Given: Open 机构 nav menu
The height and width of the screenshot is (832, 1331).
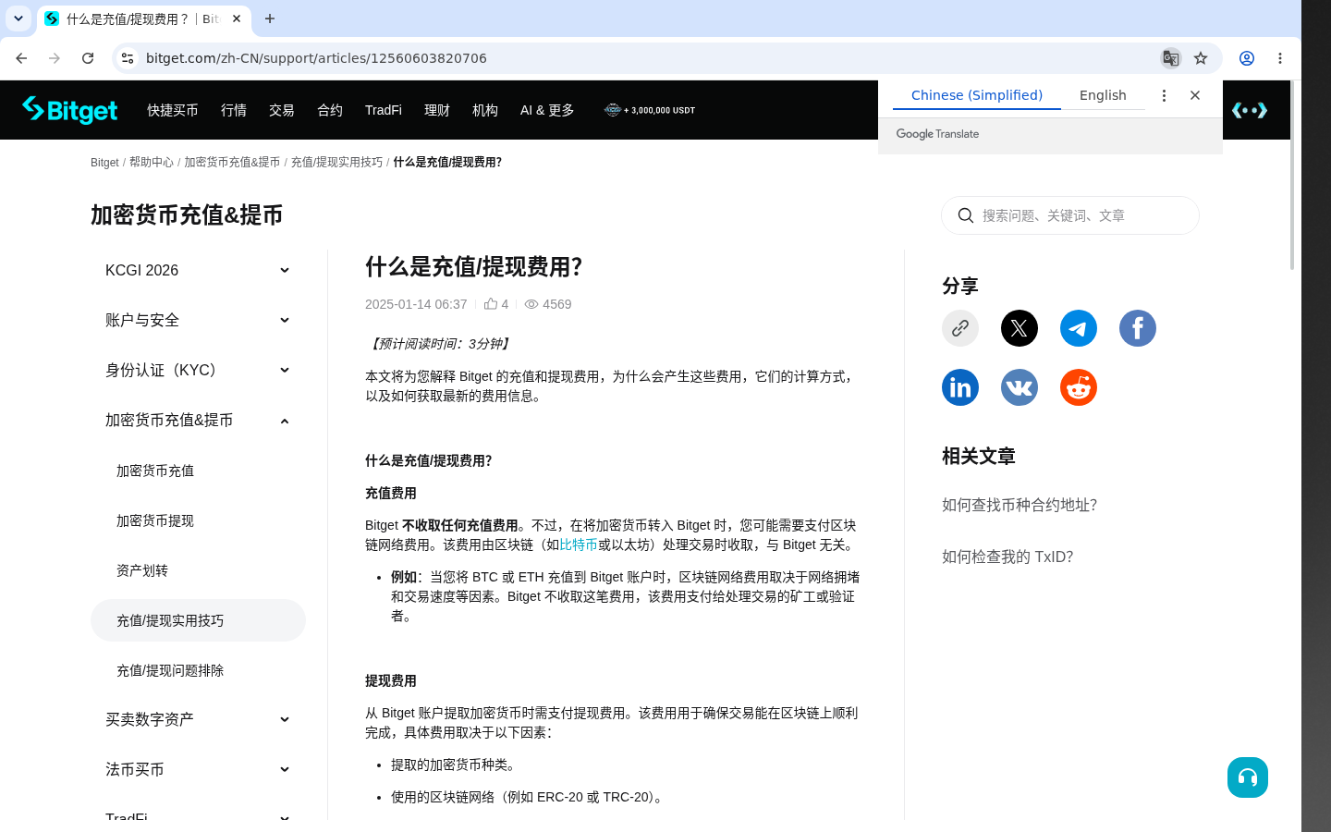Looking at the screenshot, I should [x=485, y=110].
